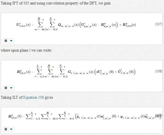
Task: Expand the dropdown arrow under equation 108
Action: (x=11, y=88)
